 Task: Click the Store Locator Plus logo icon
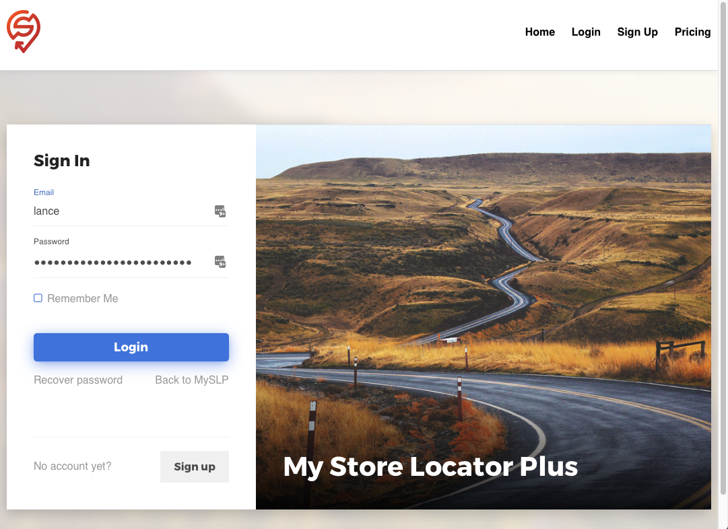pos(24,31)
